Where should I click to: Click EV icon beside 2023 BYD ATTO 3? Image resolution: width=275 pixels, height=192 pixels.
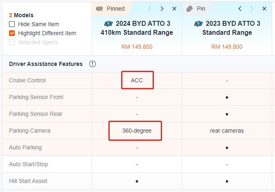tap(198, 23)
